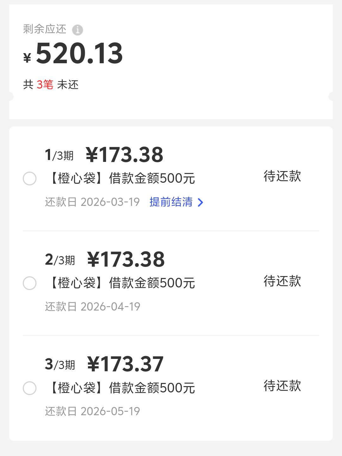This screenshot has width=342, height=456.
Task: Click the ¥173.38 amount of period 2/3
Action: [x=126, y=260]
